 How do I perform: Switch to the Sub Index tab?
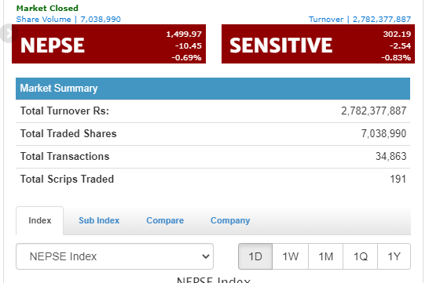[x=99, y=220]
